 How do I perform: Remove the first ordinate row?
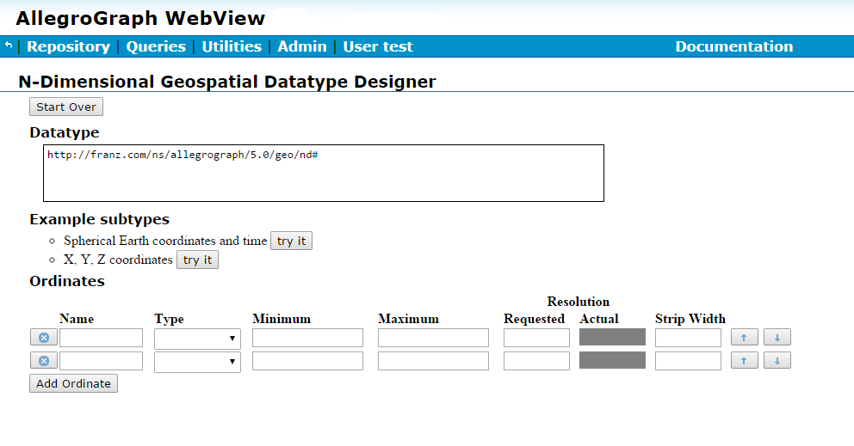44,338
